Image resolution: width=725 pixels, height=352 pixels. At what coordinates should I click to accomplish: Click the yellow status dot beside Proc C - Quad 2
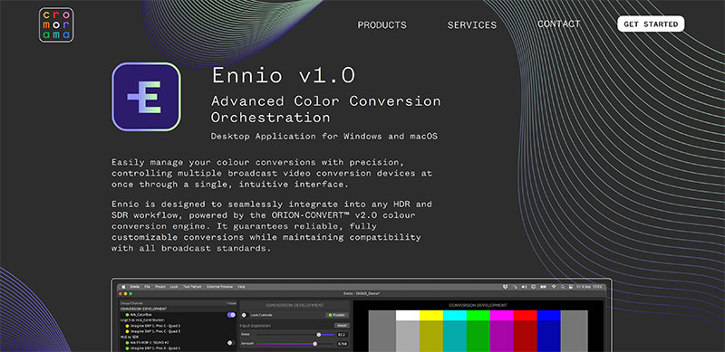tap(127, 326)
